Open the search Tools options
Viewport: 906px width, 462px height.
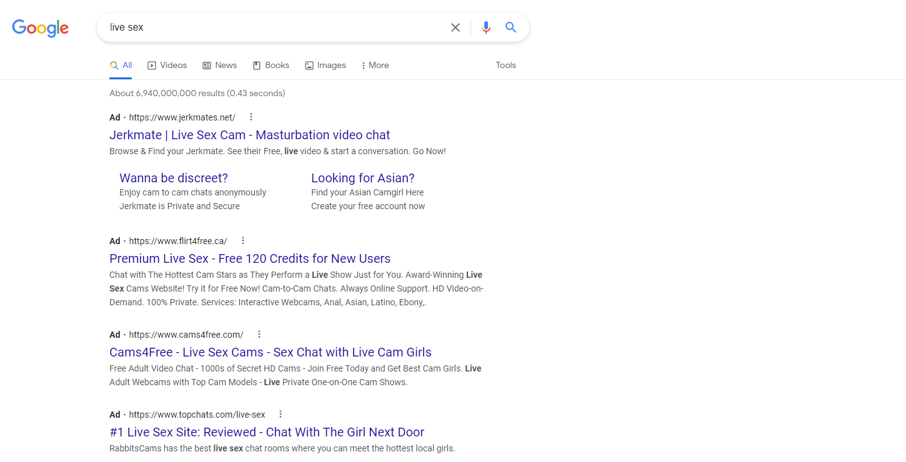point(506,66)
